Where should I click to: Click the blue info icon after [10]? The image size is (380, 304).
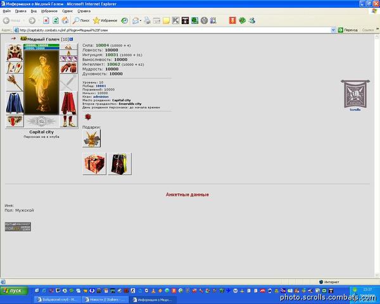coord(71,39)
